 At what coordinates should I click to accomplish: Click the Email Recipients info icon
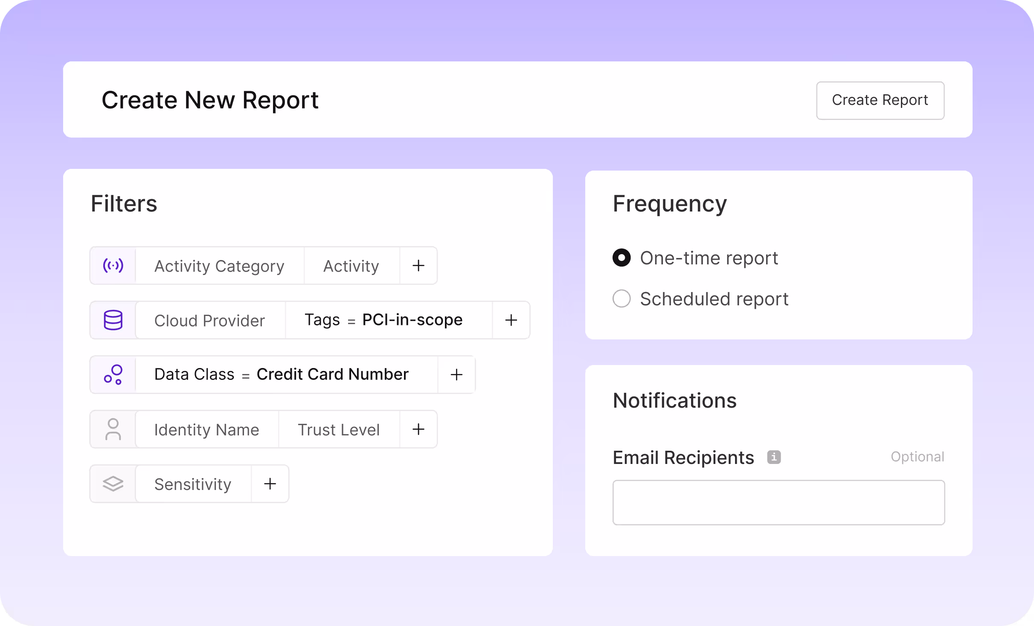point(774,457)
